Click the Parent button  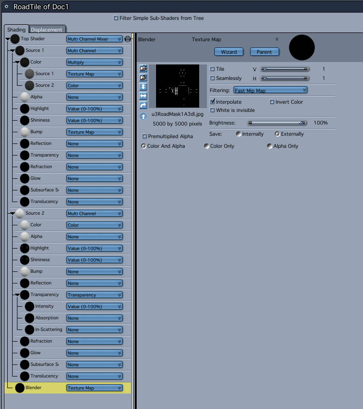coord(265,52)
